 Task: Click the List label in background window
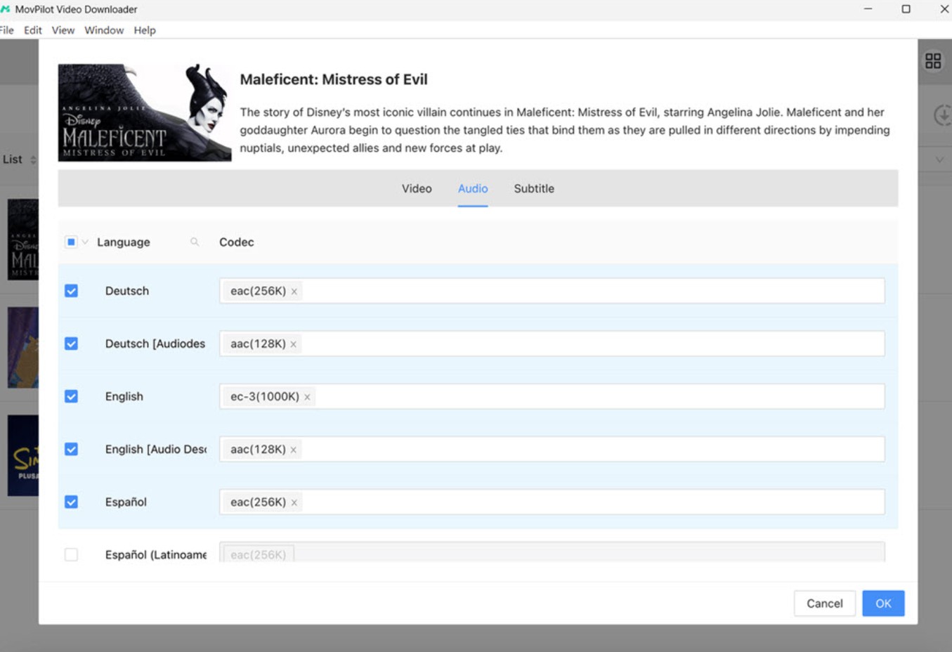coord(13,159)
